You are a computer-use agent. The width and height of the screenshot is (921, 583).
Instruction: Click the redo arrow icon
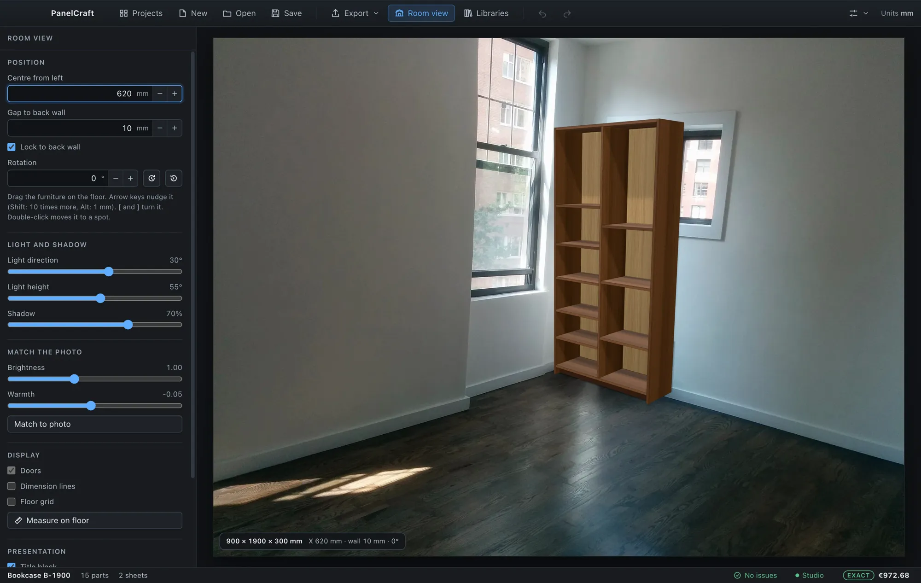click(567, 14)
